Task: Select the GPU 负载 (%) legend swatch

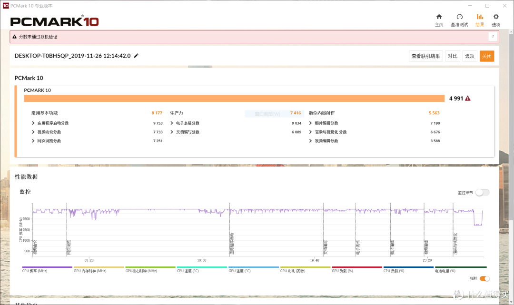Action: [357, 267]
